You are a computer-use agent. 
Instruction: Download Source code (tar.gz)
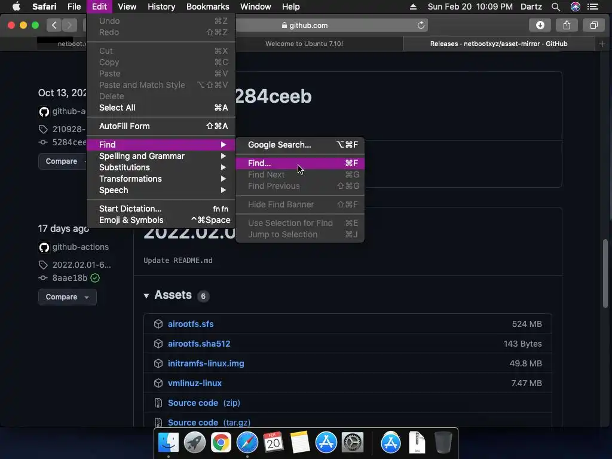[209, 423]
